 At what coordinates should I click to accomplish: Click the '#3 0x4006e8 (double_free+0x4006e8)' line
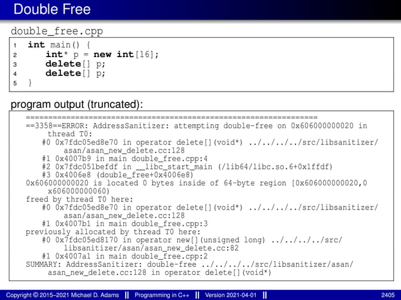click(x=118, y=175)
